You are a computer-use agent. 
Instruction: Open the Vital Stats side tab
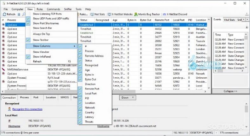pyautogui.click(x=229, y=20)
